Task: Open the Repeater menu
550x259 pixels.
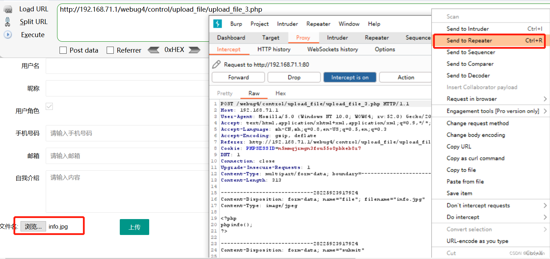Action: 318,24
